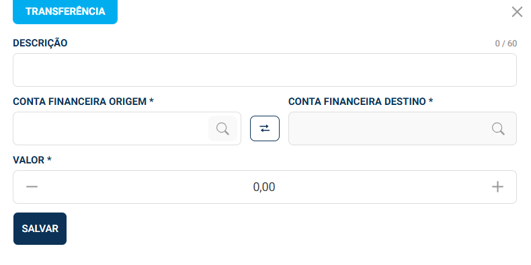The height and width of the screenshot is (265, 531).
Task: Focus the Descrição text field
Action: click(265, 70)
